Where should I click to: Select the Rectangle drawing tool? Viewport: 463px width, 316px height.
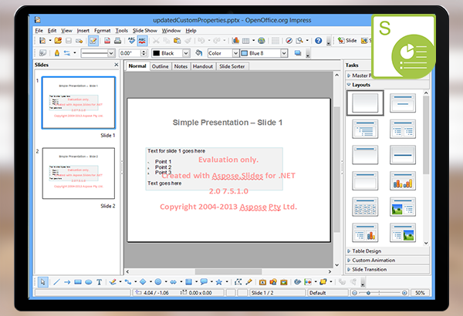[x=78, y=282]
